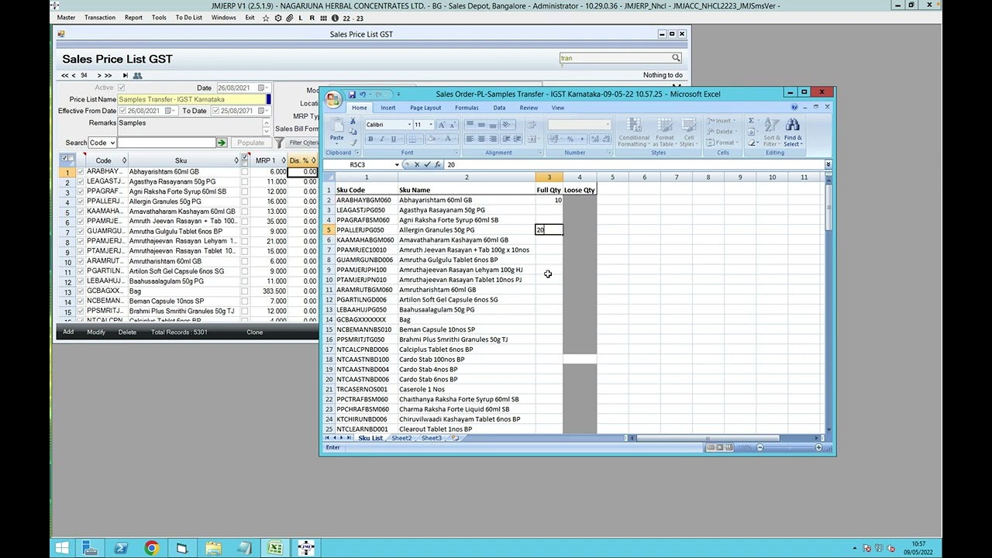The height and width of the screenshot is (558, 992).
Task: Click AutoSum sigma icon
Action: click(752, 121)
